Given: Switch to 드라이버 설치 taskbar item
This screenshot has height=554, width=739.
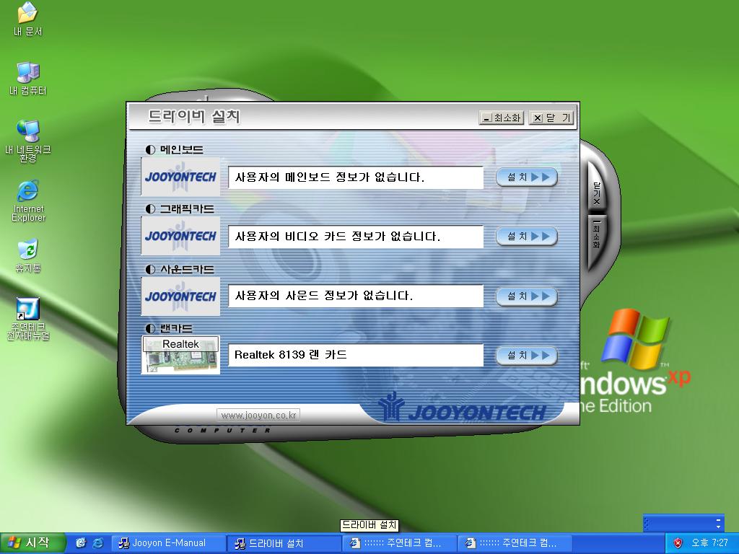Looking at the screenshot, I should click(284, 543).
